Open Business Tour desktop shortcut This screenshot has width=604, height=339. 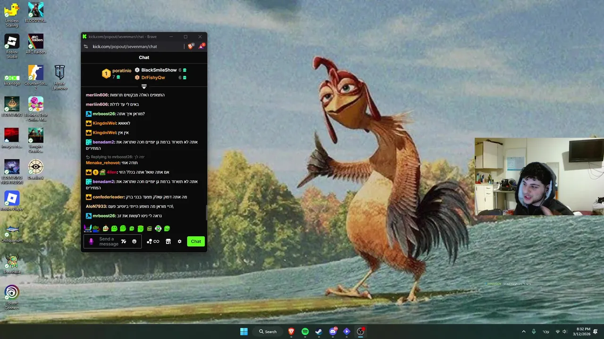tap(35, 109)
